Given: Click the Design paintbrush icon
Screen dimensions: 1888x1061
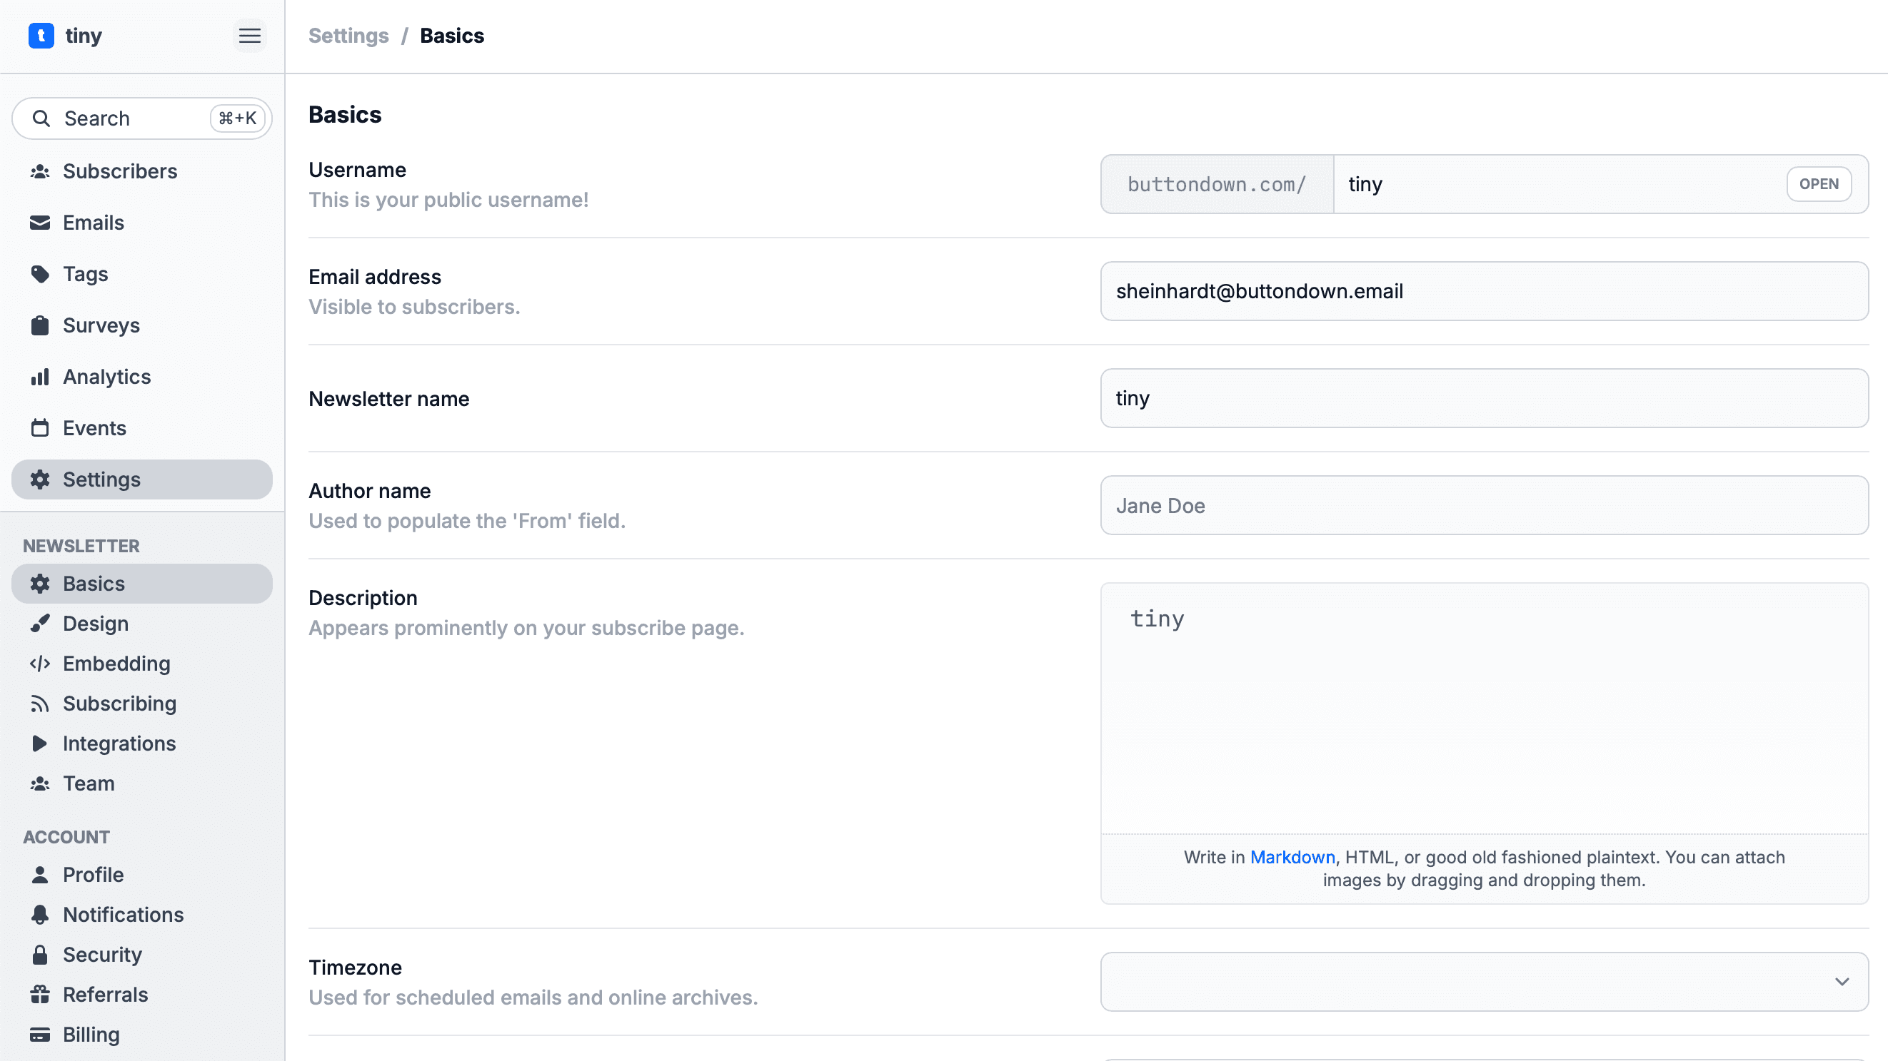Looking at the screenshot, I should (x=39, y=623).
